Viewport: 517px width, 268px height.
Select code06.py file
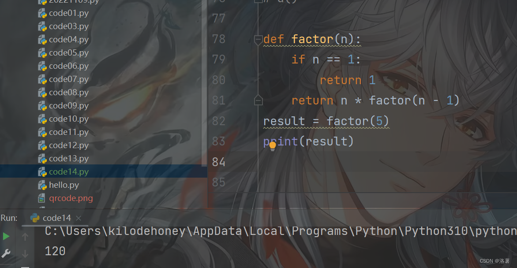68,66
